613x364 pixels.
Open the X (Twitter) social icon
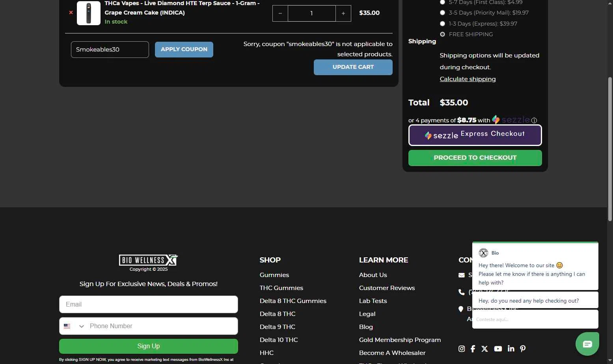pos(485,349)
